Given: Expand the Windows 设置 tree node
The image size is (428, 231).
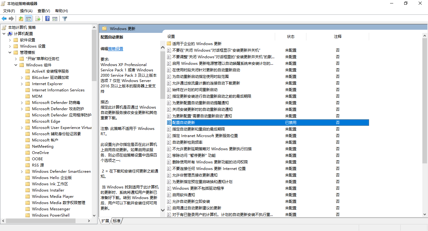Looking at the screenshot, I should (x=10, y=46).
